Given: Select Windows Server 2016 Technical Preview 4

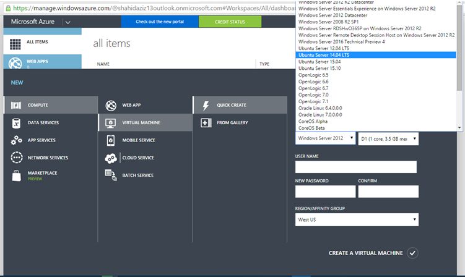Looking at the screenshot, I should point(376,42).
